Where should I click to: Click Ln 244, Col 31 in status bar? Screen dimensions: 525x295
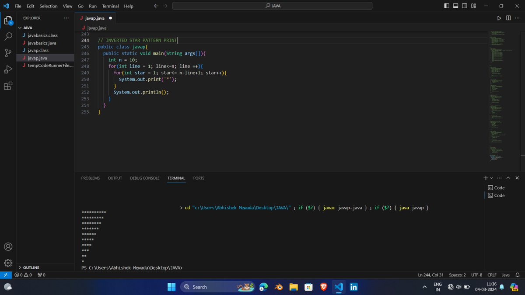click(x=430, y=275)
